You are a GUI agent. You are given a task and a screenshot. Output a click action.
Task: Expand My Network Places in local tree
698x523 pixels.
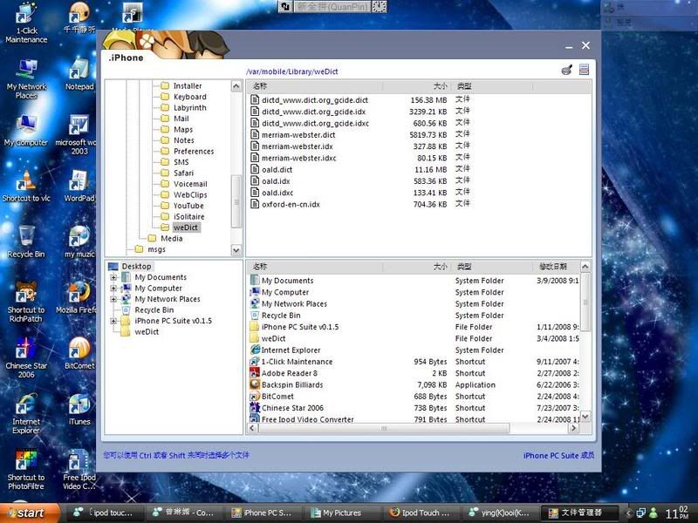click(x=113, y=299)
